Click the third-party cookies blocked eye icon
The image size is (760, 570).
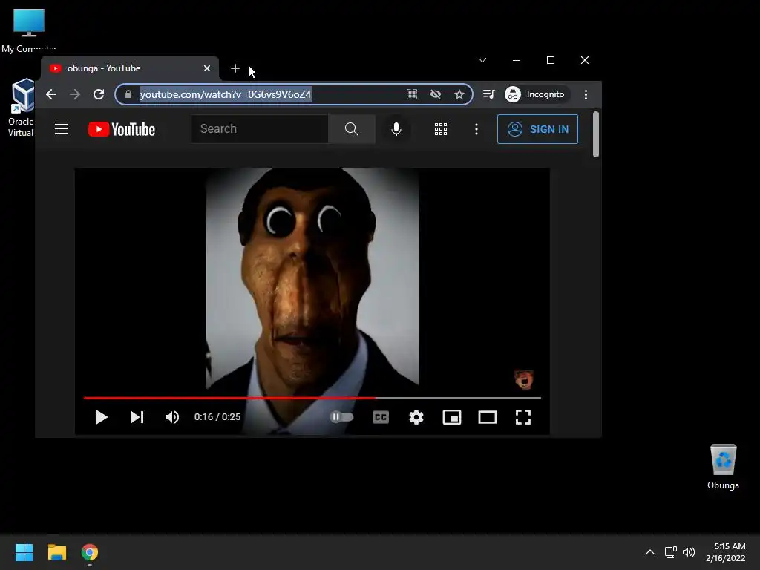435,94
